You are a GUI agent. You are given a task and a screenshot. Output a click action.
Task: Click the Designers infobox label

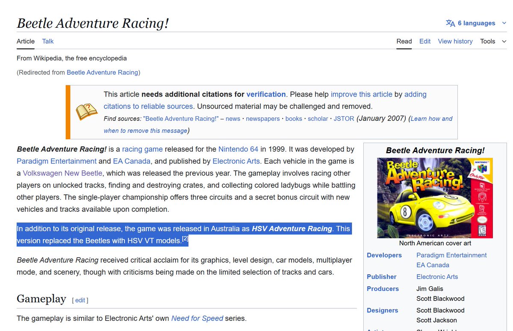click(383, 310)
